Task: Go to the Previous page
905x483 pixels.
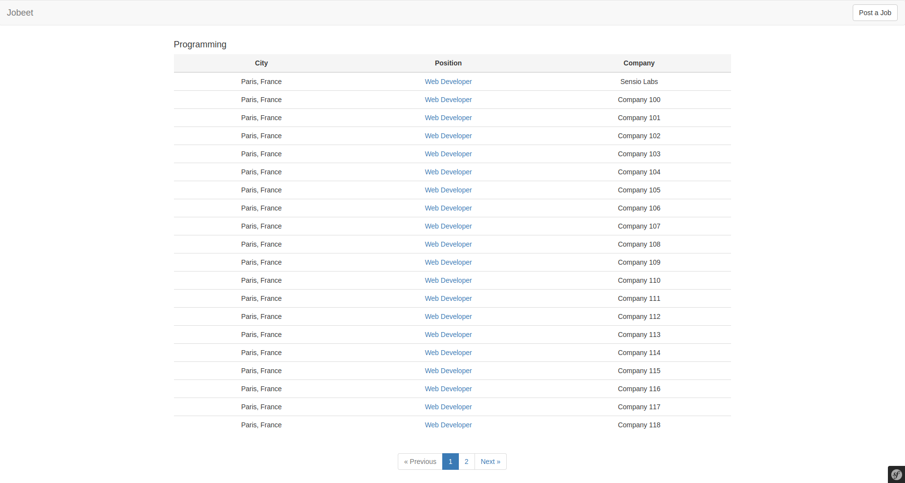Action: (420, 462)
